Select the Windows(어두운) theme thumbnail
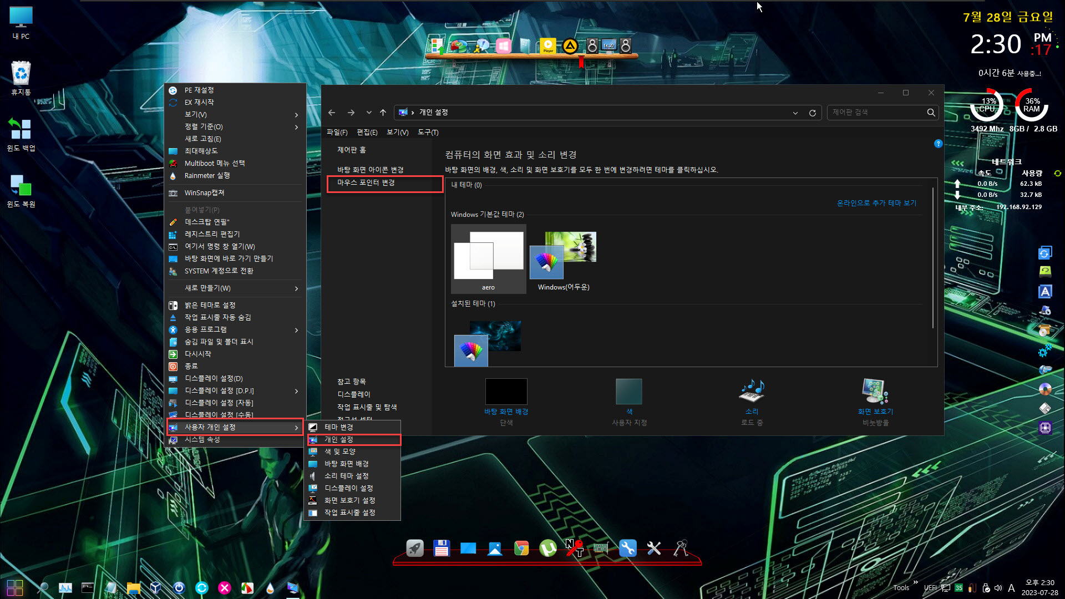 click(x=564, y=259)
